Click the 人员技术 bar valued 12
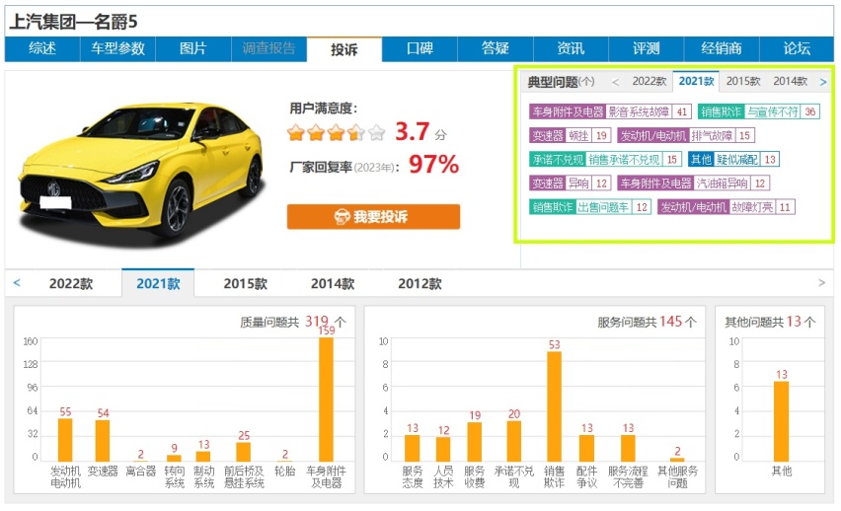Screen dimensions: 841x511 pyautogui.click(x=443, y=449)
